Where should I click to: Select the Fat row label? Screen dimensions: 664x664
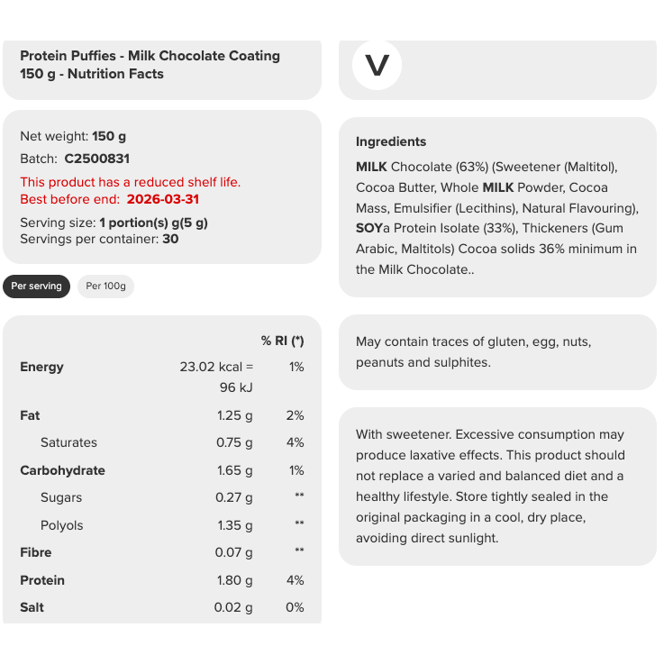coord(30,415)
